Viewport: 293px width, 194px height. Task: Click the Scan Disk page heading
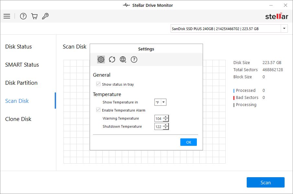[x=74, y=47]
